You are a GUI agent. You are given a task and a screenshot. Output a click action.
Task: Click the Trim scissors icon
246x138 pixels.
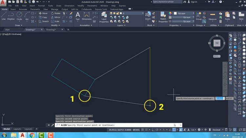pyautogui.click(x=64, y=13)
